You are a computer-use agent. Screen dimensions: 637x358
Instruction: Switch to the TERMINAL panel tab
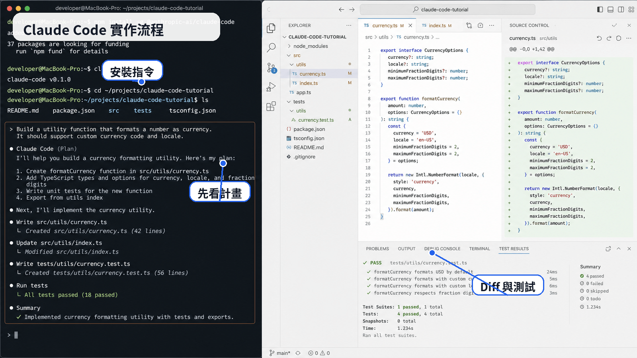[x=479, y=249]
